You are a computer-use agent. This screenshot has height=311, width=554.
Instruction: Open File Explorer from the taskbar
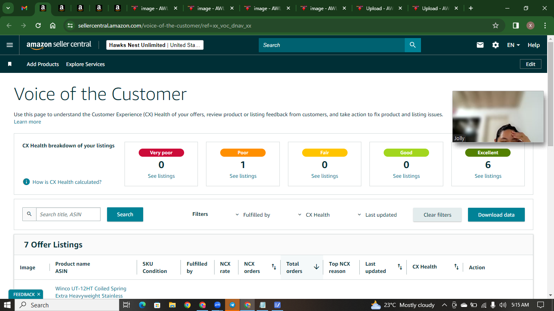[172, 305]
